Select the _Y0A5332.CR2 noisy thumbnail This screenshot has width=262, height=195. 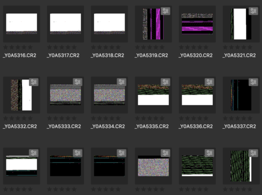[21, 95]
